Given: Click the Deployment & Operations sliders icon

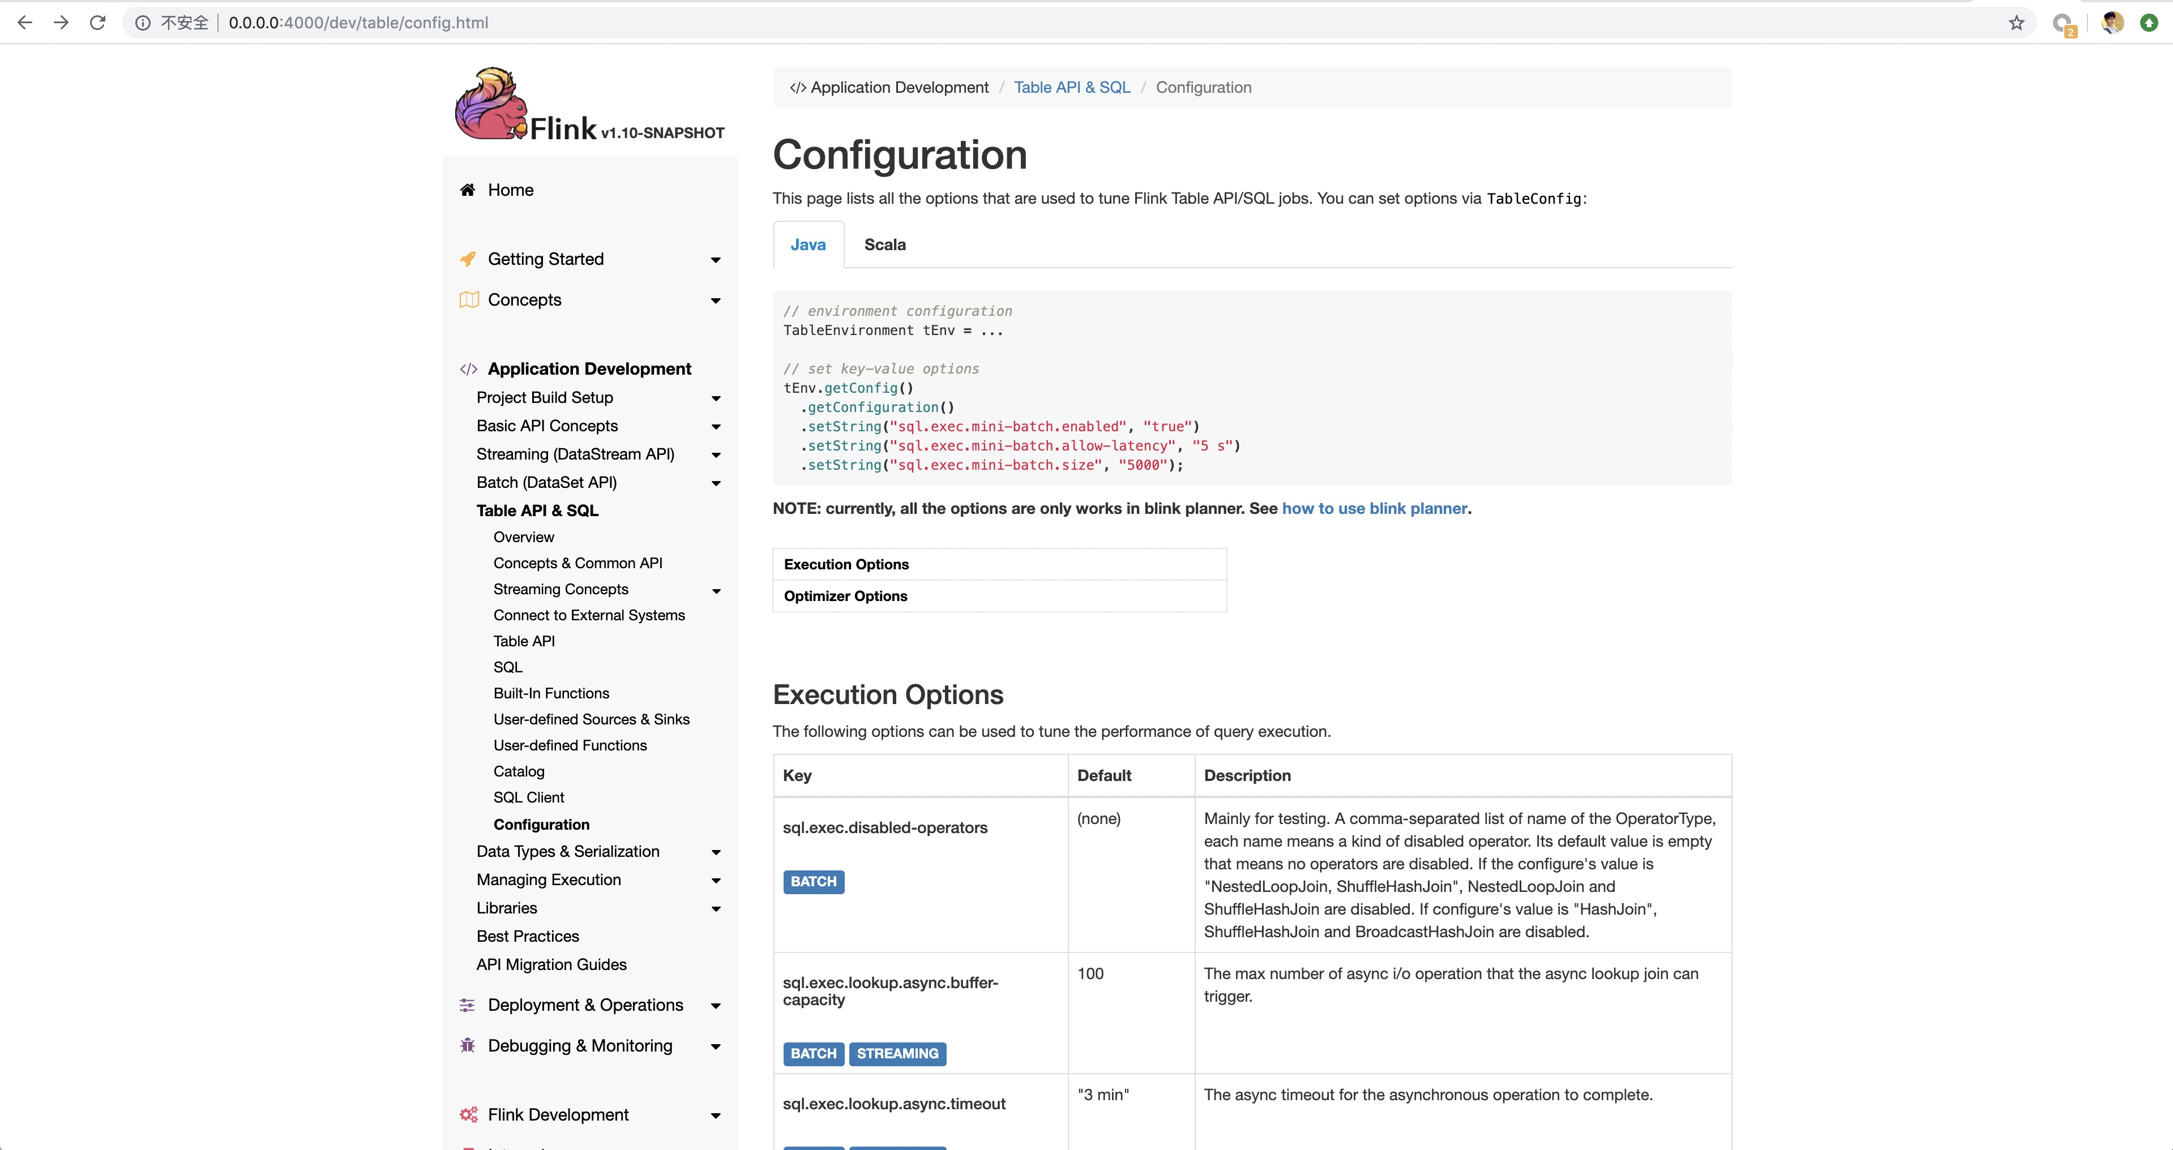Looking at the screenshot, I should point(467,1005).
